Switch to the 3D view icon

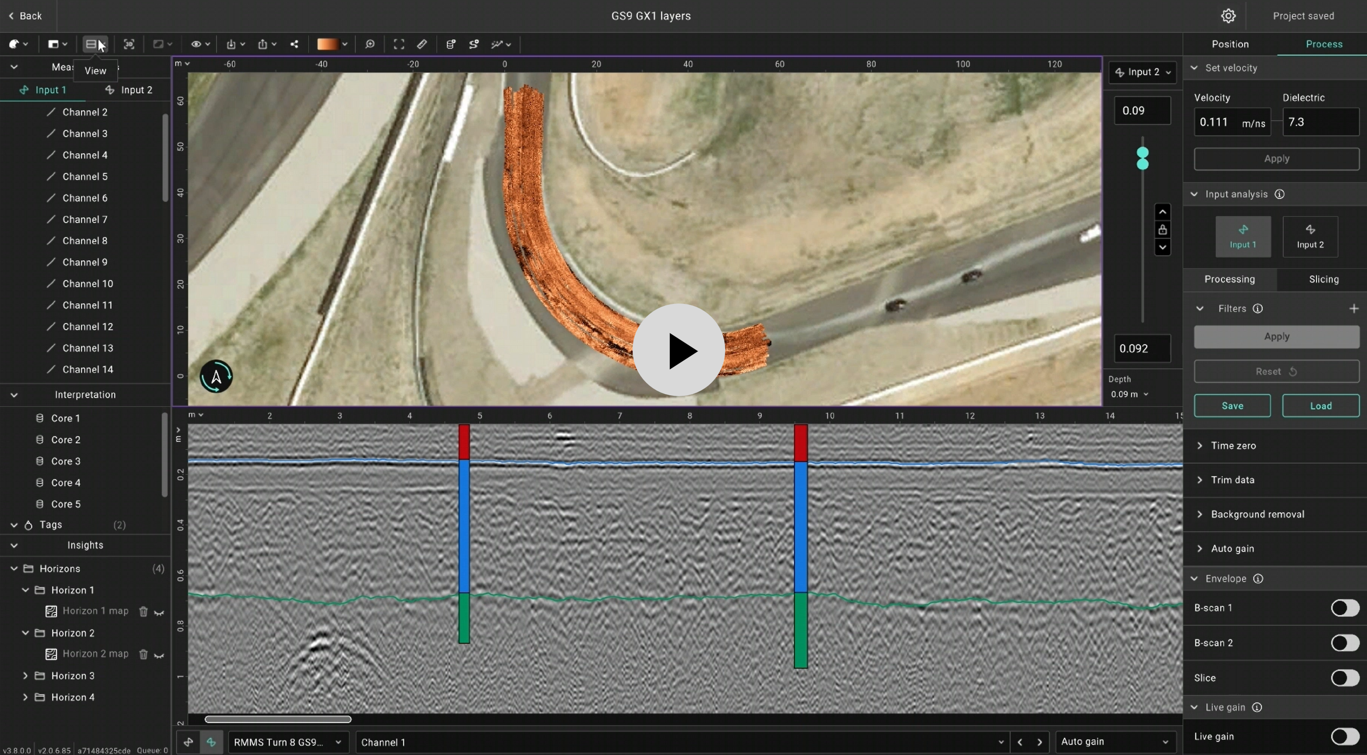(x=129, y=44)
